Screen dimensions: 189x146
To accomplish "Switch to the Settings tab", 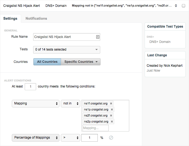I will (10, 19).
